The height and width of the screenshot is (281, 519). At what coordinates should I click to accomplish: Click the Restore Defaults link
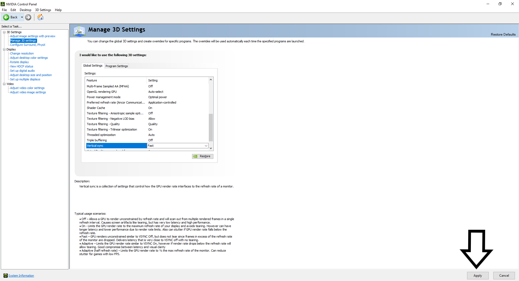coord(503,35)
